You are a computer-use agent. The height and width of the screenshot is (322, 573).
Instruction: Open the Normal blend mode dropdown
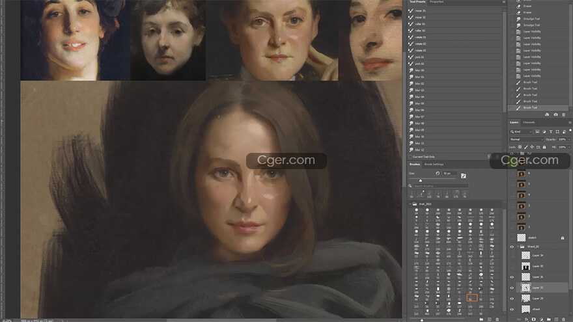[527, 139]
